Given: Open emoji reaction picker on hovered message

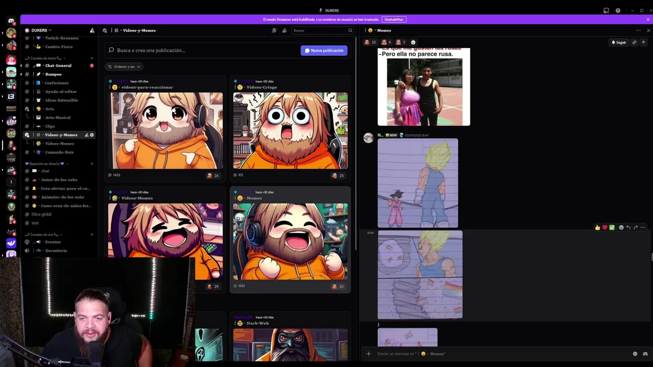Looking at the screenshot, I should 621,227.
